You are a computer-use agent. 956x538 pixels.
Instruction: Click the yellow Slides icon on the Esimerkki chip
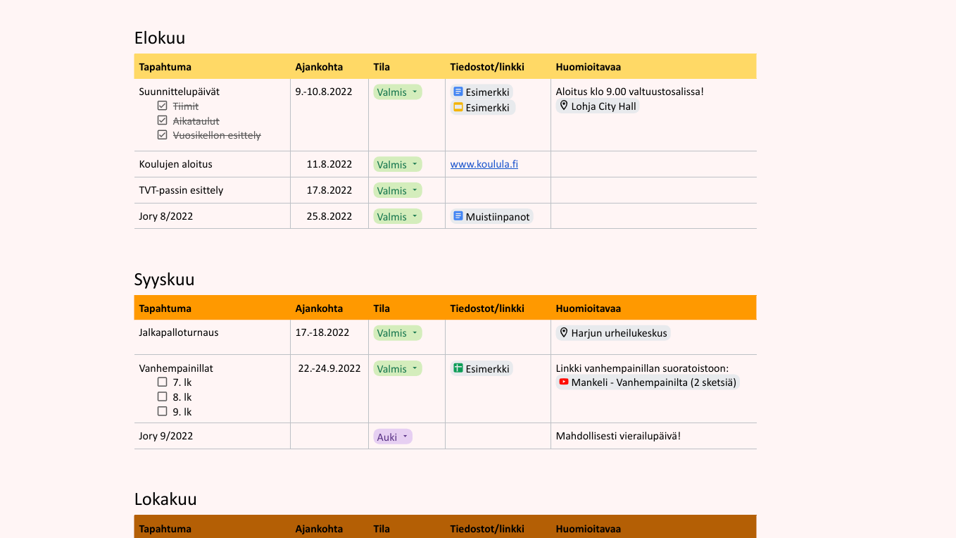458,108
